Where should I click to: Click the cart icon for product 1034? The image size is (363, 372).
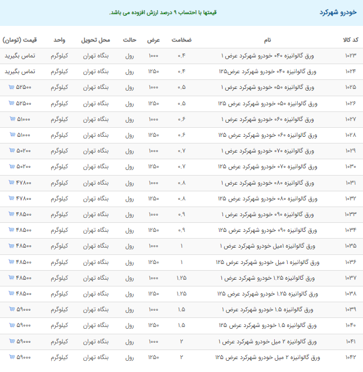coord(12,230)
